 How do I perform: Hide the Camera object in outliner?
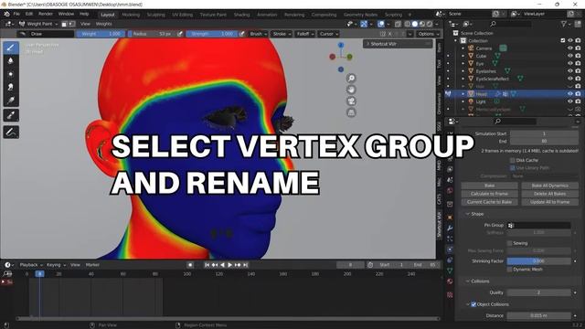[570, 48]
